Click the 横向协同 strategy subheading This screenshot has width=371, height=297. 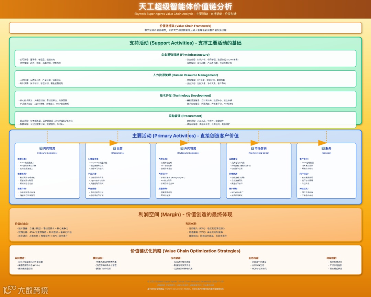pyautogui.click(x=98, y=258)
